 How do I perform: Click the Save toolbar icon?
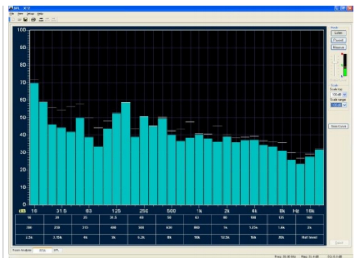tap(26, 19)
